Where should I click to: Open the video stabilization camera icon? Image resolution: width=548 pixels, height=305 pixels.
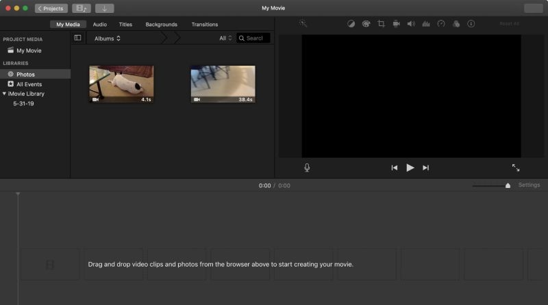(396, 24)
